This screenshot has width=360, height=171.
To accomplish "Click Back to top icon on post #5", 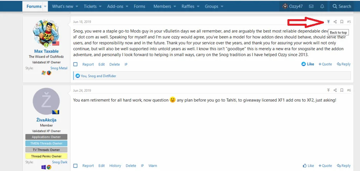I will click(x=329, y=22).
